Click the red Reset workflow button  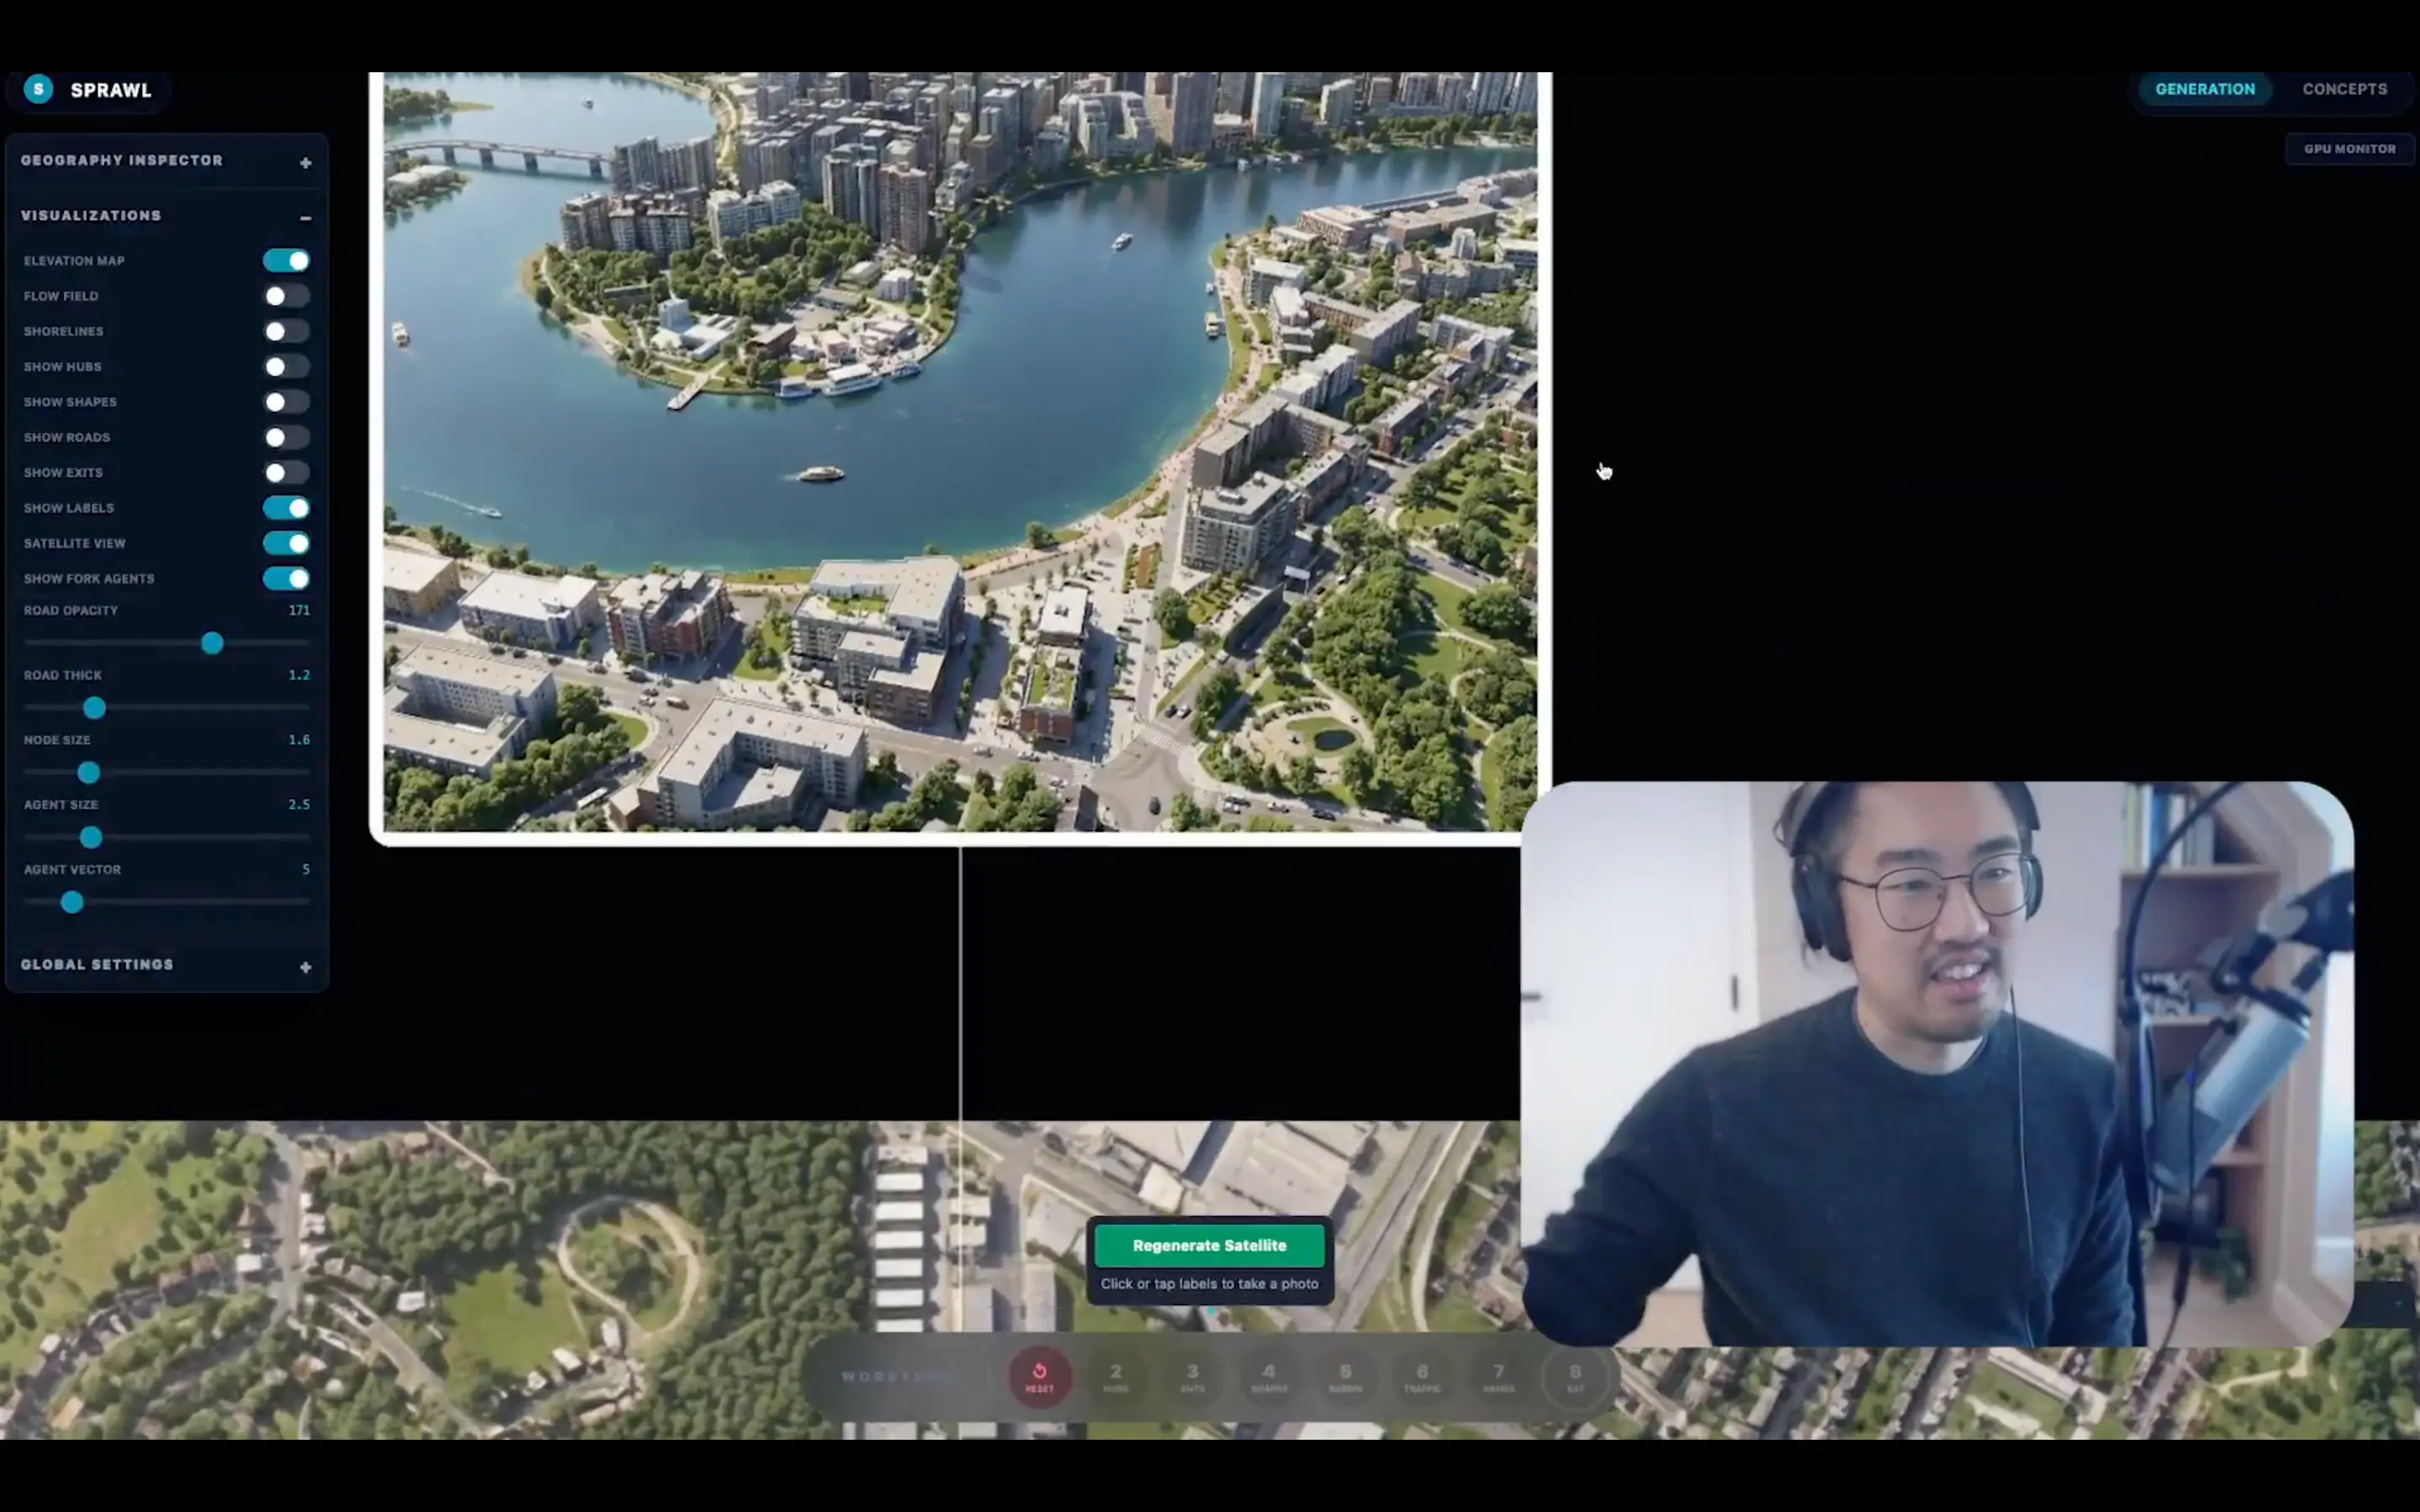click(1039, 1377)
